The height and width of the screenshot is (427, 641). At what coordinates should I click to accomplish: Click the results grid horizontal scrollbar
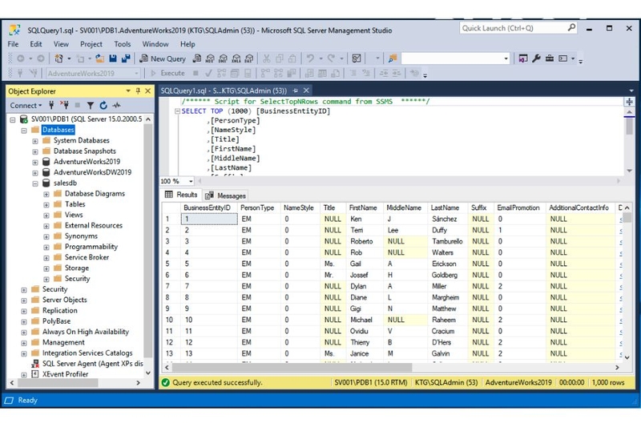[x=292, y=368]
